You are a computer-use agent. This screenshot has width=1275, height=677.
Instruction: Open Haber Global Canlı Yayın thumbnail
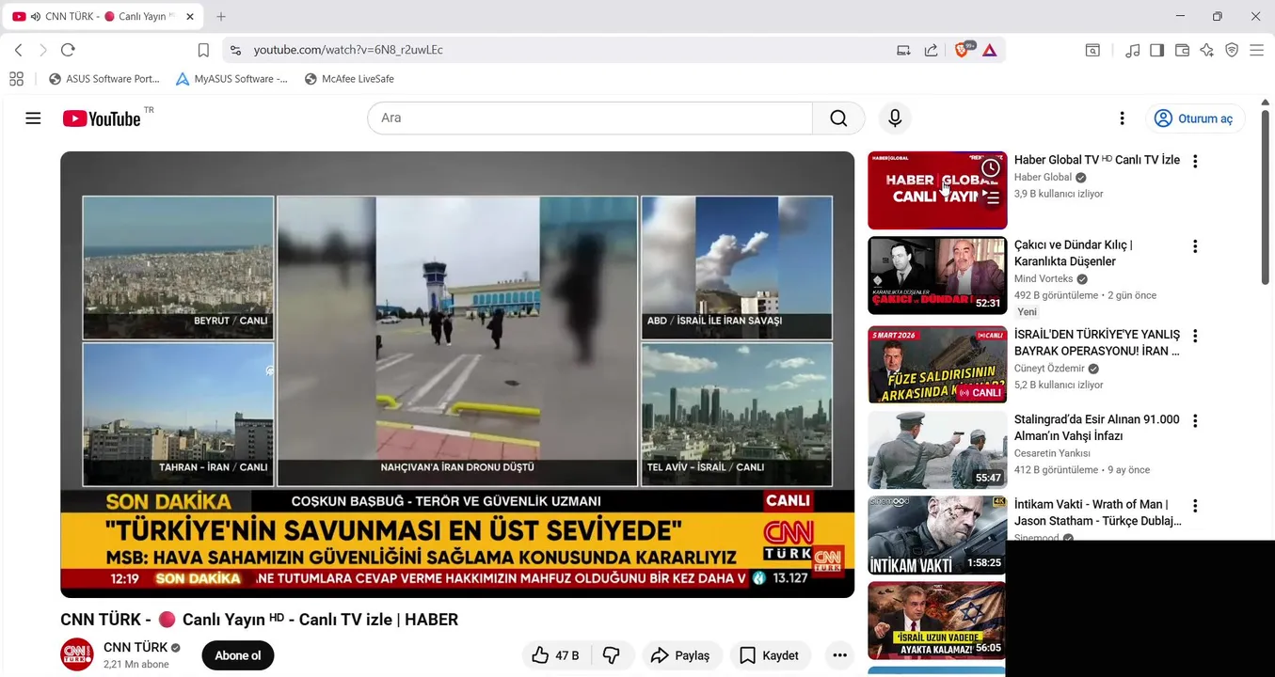click(x=937, y=190)
